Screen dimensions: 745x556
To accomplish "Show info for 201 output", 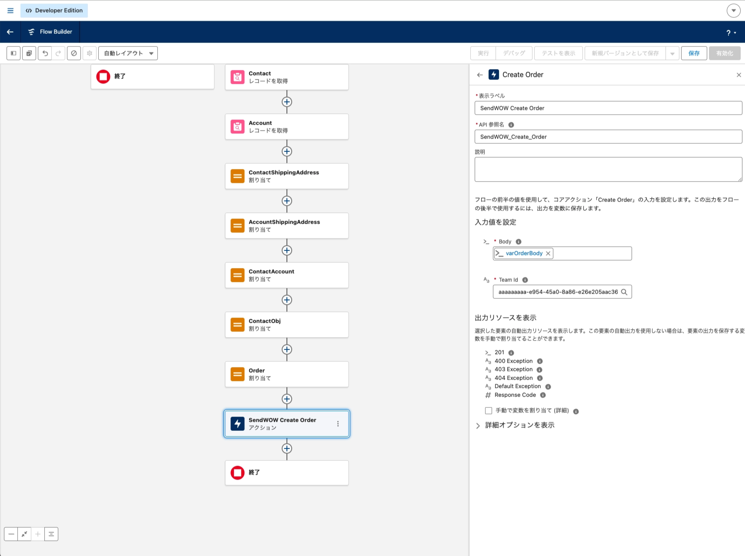I will (511, 353).
